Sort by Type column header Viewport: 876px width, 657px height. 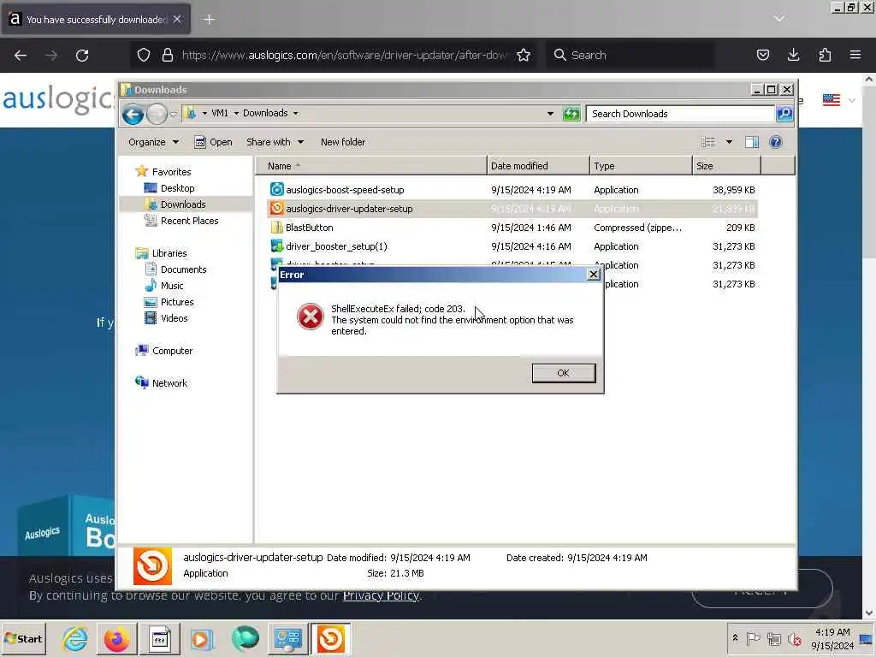tap(641, 166)
